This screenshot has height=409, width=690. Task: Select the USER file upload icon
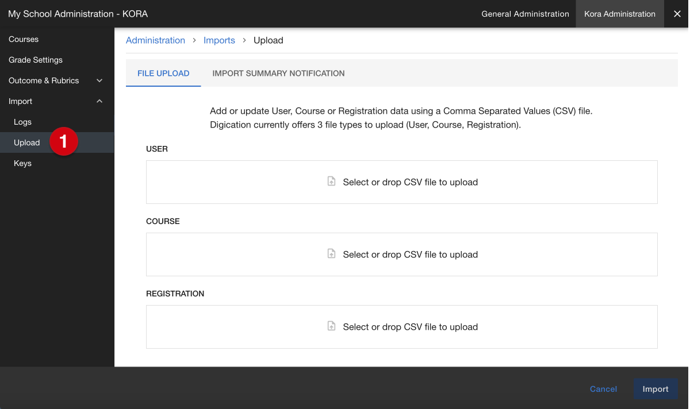click(x=331, y=181)
